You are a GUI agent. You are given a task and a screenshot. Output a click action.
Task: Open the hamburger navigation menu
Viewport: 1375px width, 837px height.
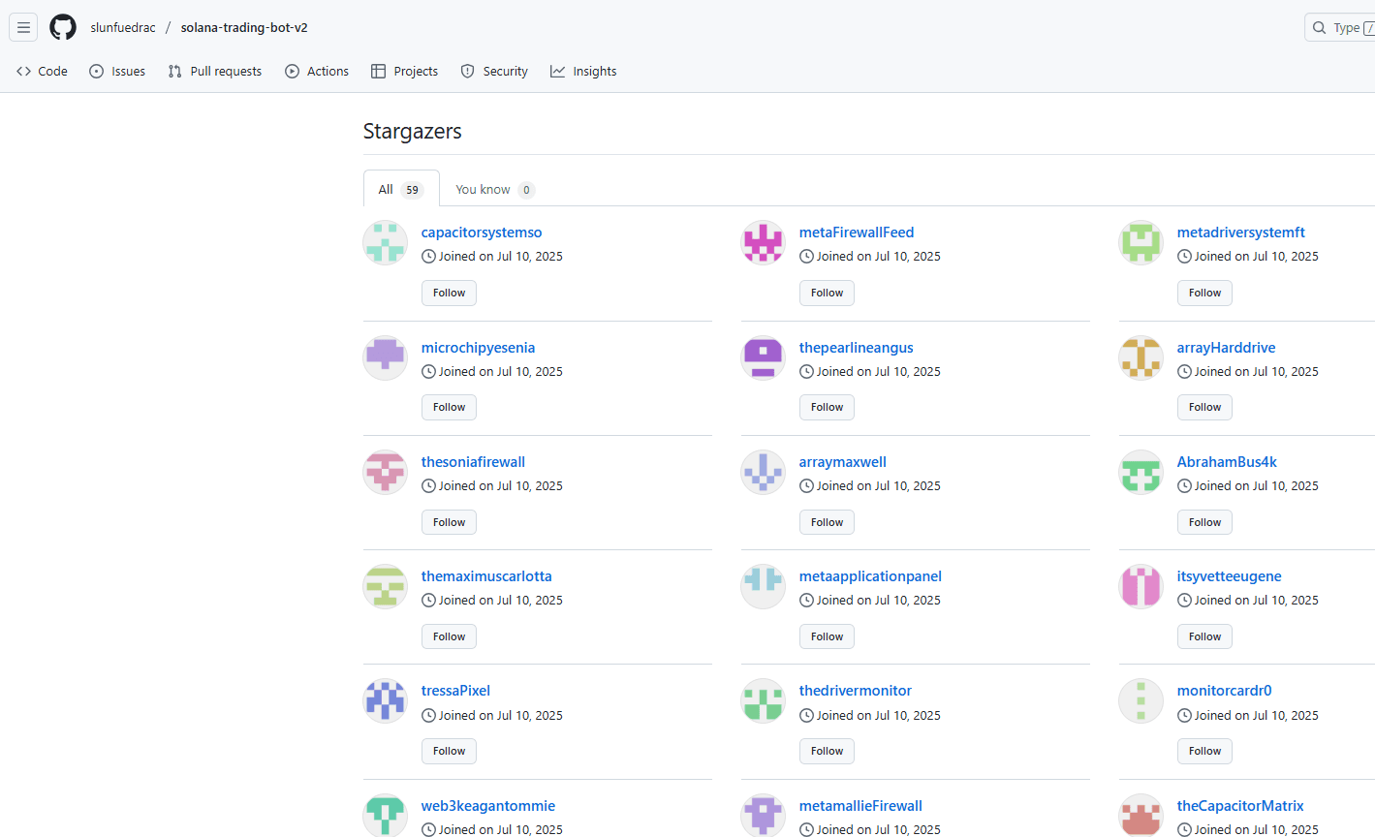(x=23, y=27)
